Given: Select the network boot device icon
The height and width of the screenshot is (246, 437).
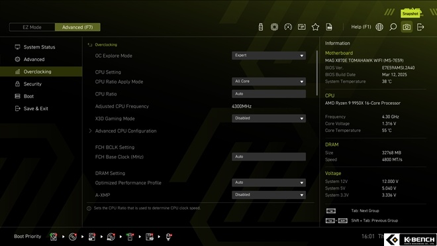Looking at the screenshot, I should coord(168,237).
